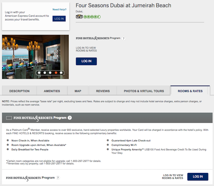Click Need Help? link
Image resolution: width=214 pixels, height=186 pixels.
click(60, 9)
